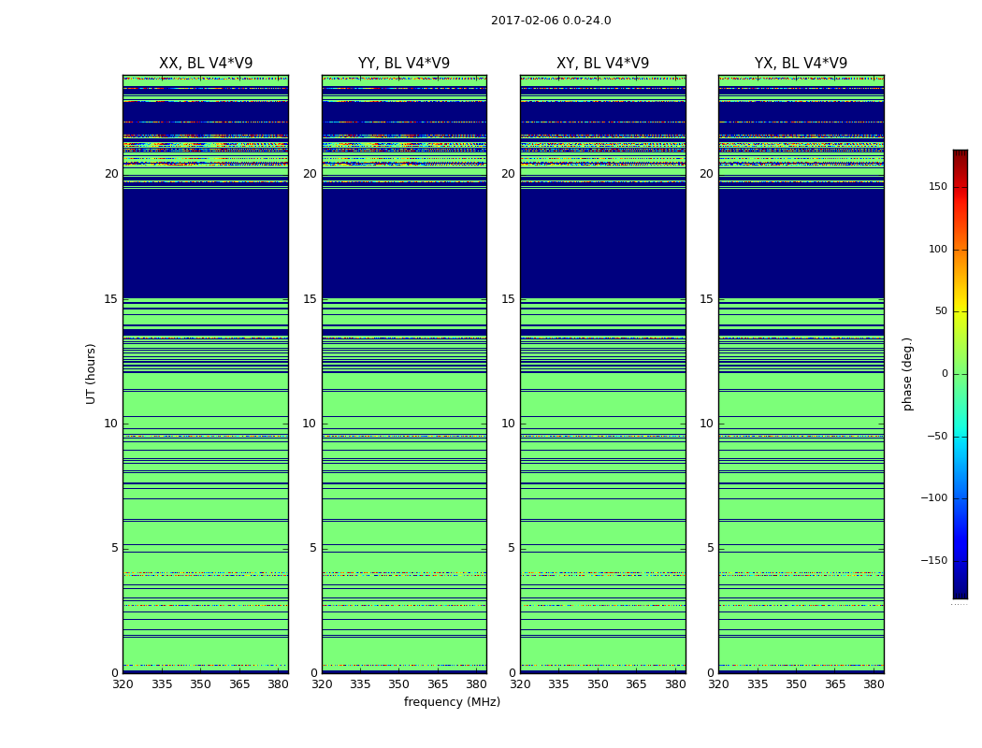The width and height of the screenshot is (982, 748).
Task: Click the figure title 2017-02-06 0.0-24.0
Action: click(551, 21)
